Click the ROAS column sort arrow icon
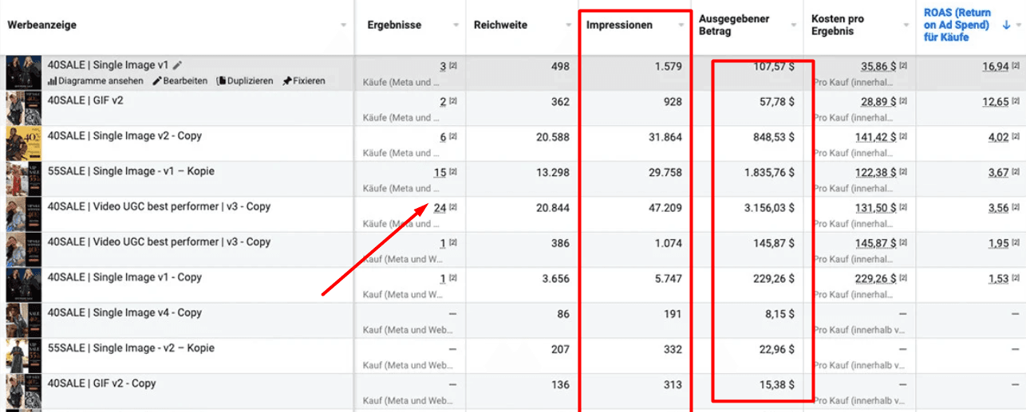The height and width of the screenshot is (412, 1026). pos(1005,25)
